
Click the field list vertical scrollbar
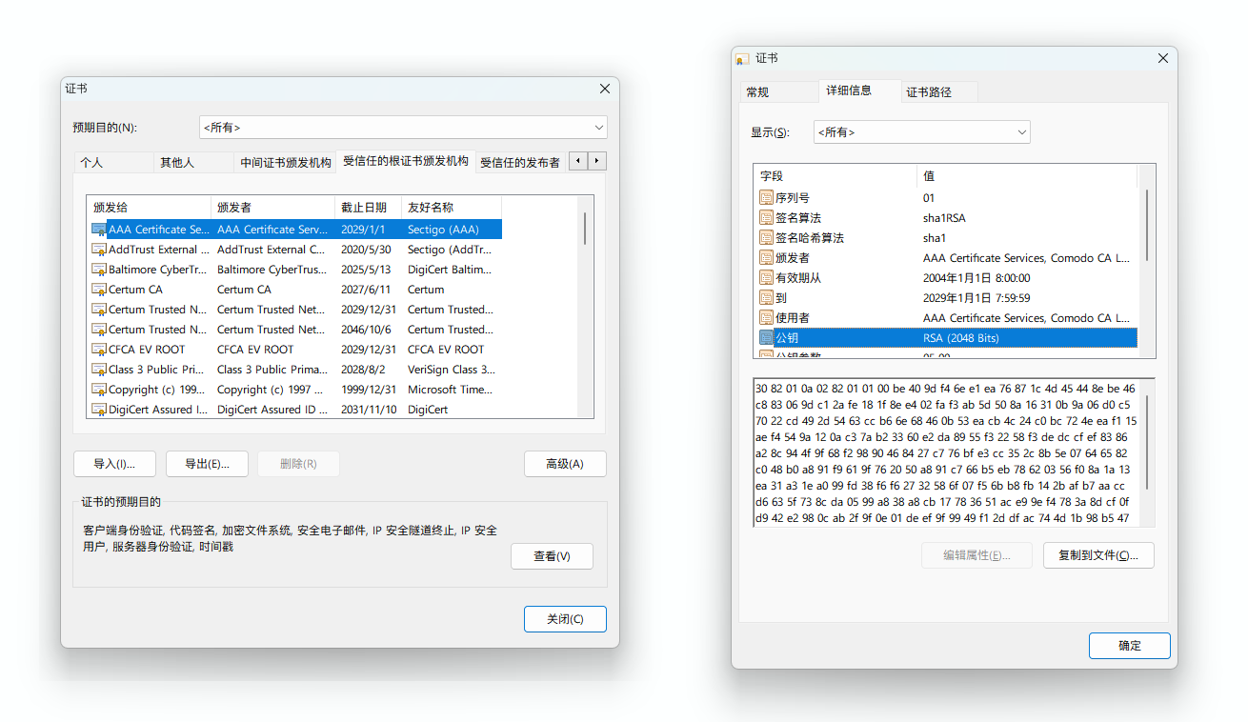1146,261
